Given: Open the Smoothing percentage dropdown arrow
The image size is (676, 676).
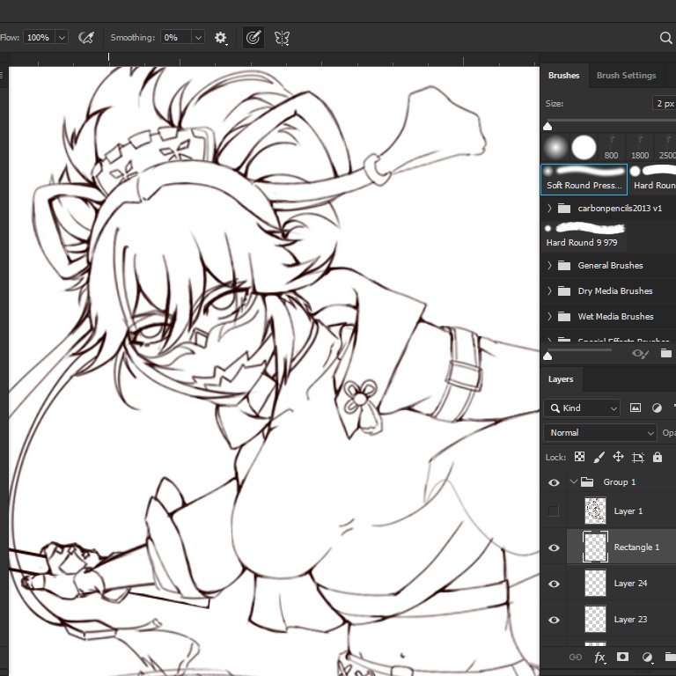Looking at the screenshot, I should point(198,38).
